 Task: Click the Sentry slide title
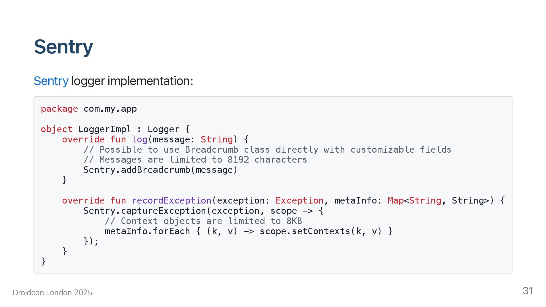(63, 47)
